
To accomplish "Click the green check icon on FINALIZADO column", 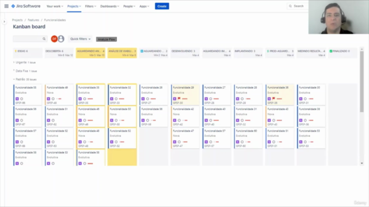I will tap(331, 51).
